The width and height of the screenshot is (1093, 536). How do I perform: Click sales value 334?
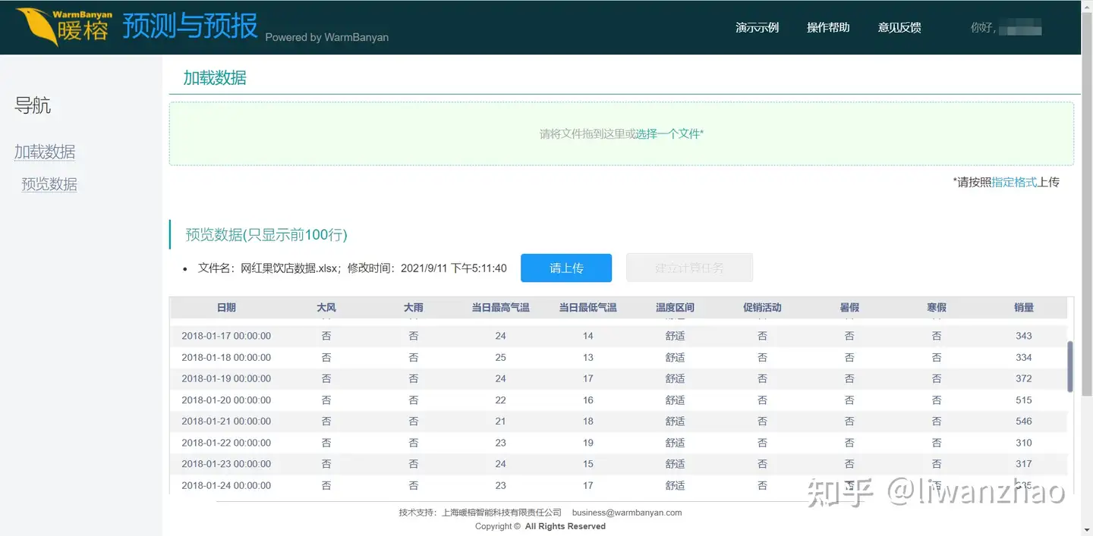tap(1024, 357)
